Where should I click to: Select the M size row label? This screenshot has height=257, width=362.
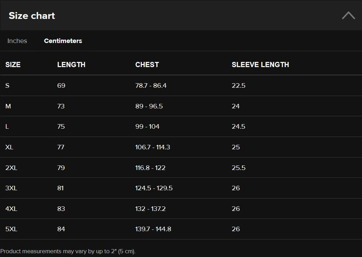pos(8,106)
